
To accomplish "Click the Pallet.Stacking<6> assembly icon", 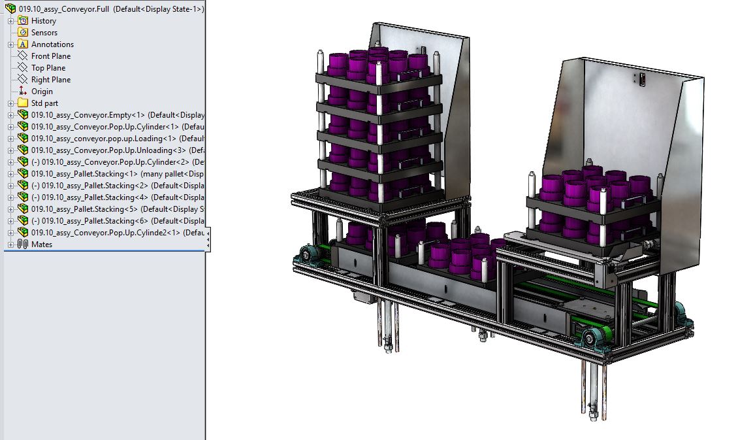I will [23, 220].
